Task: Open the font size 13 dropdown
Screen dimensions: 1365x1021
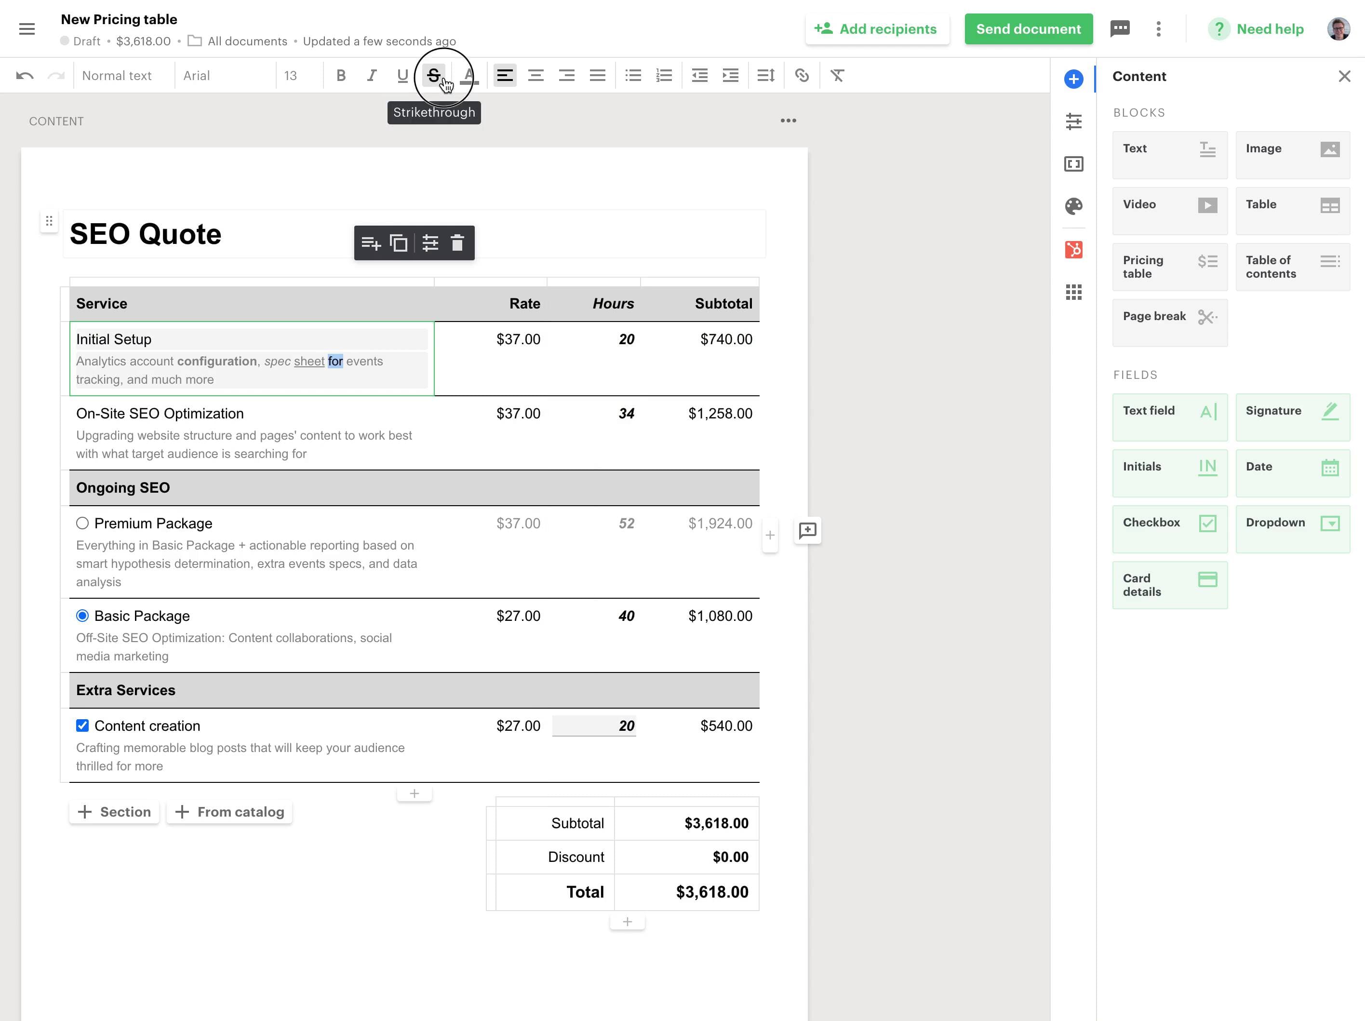Action: pos(299,76)
